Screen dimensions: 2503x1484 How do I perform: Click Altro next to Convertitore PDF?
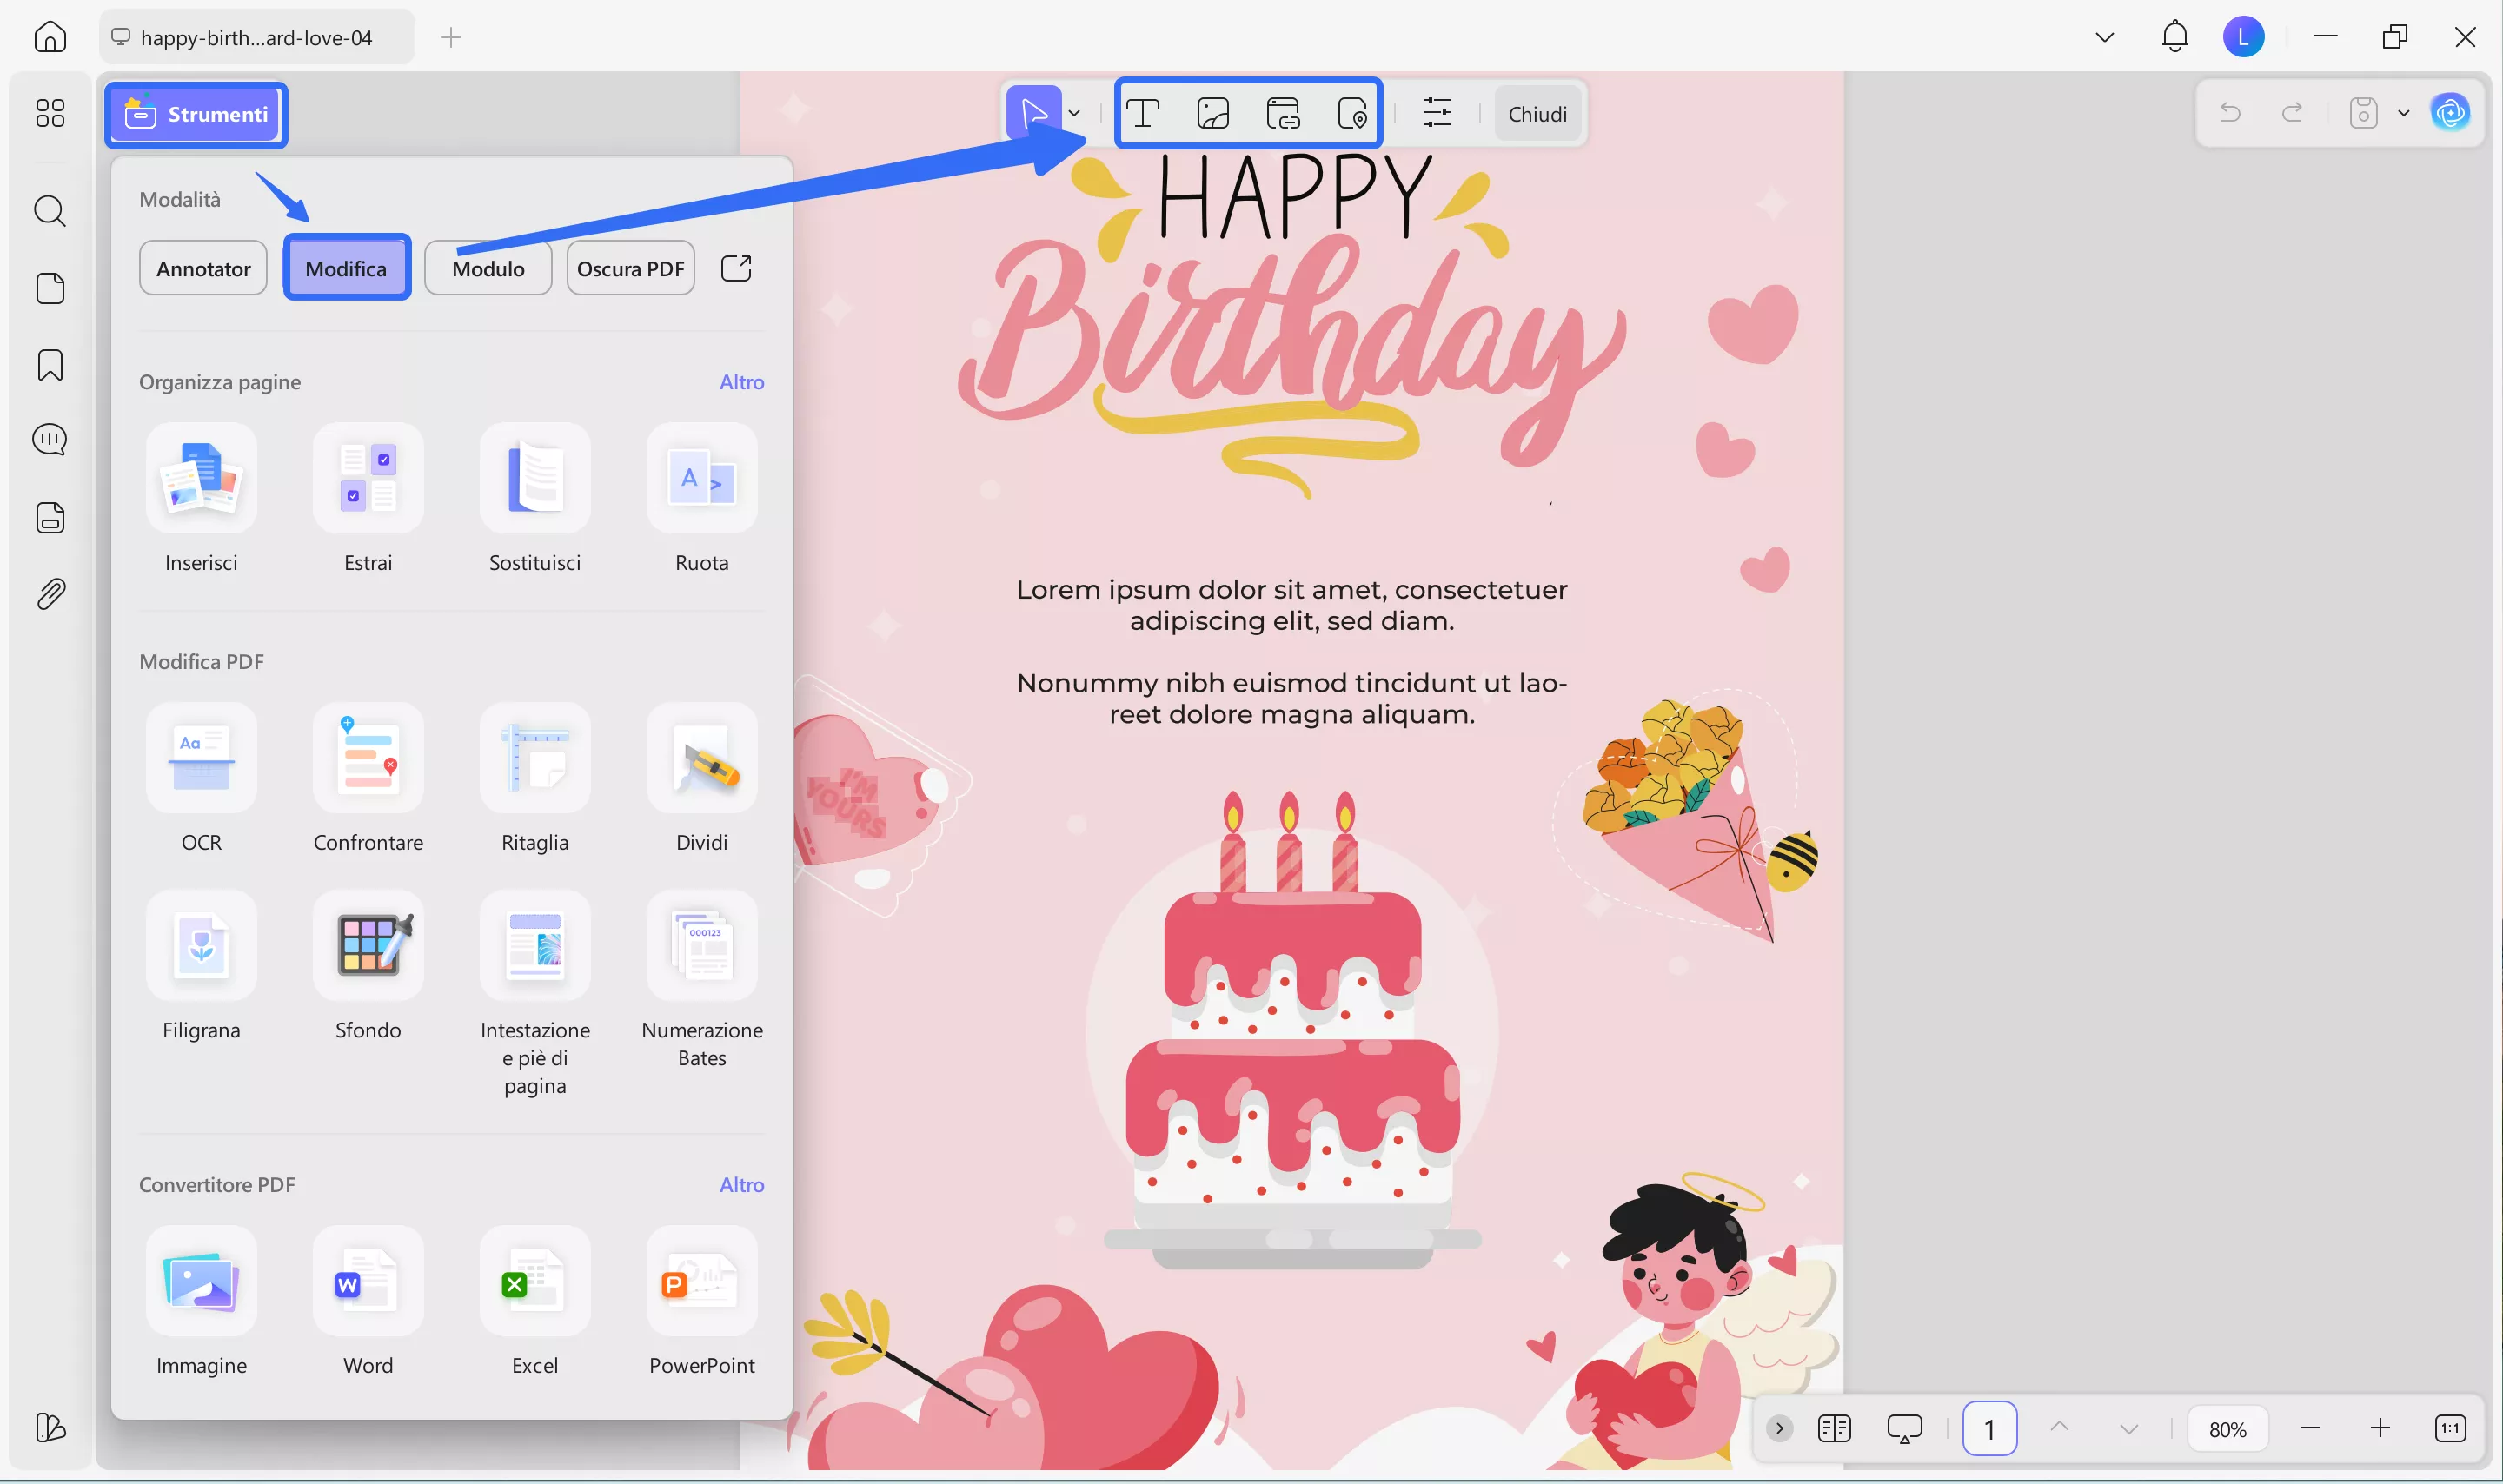[741, 1184]
